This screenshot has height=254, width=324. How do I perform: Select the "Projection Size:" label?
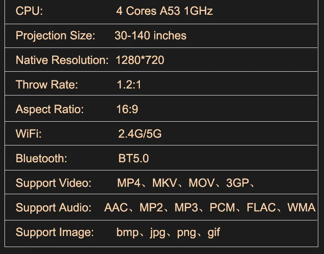(55, 36)
